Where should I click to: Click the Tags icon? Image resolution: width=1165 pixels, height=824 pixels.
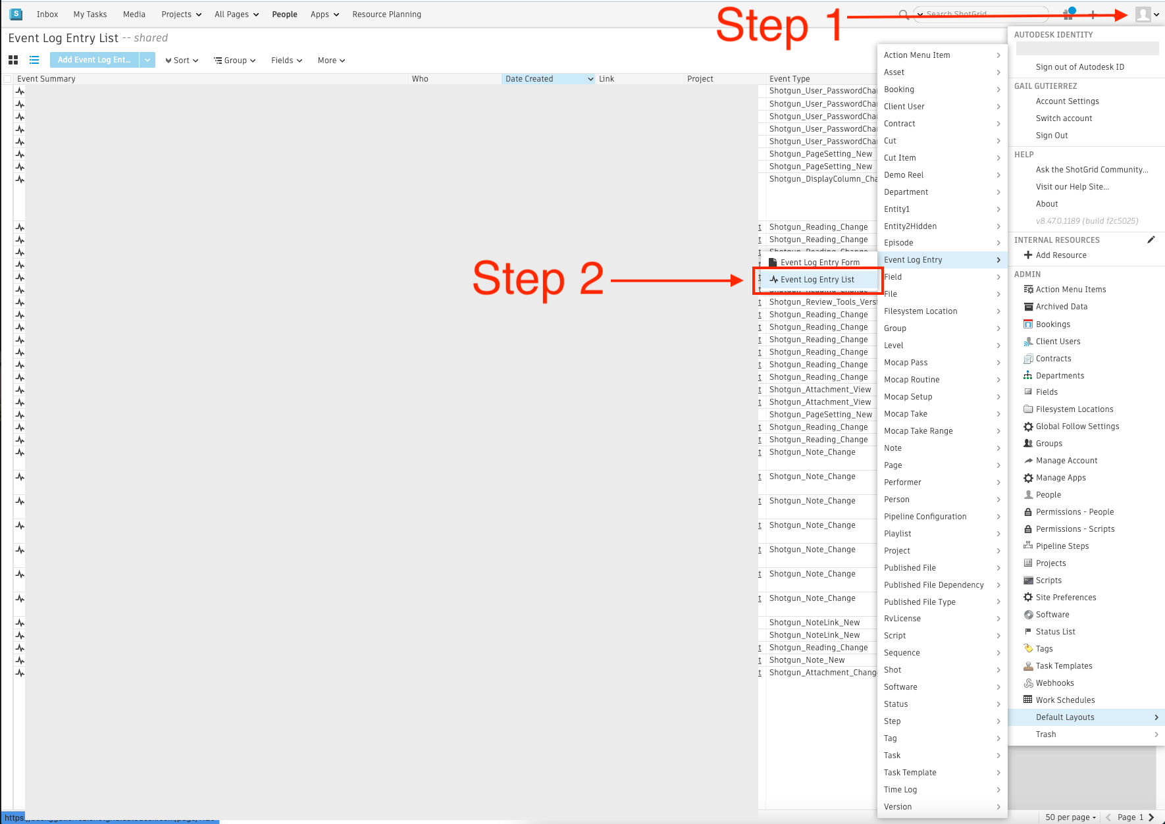click(1028, 648)
